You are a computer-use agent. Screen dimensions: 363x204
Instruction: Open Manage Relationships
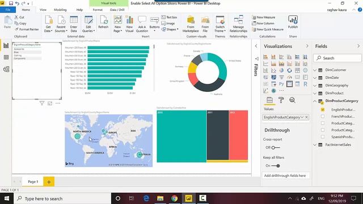click(238, 24)
